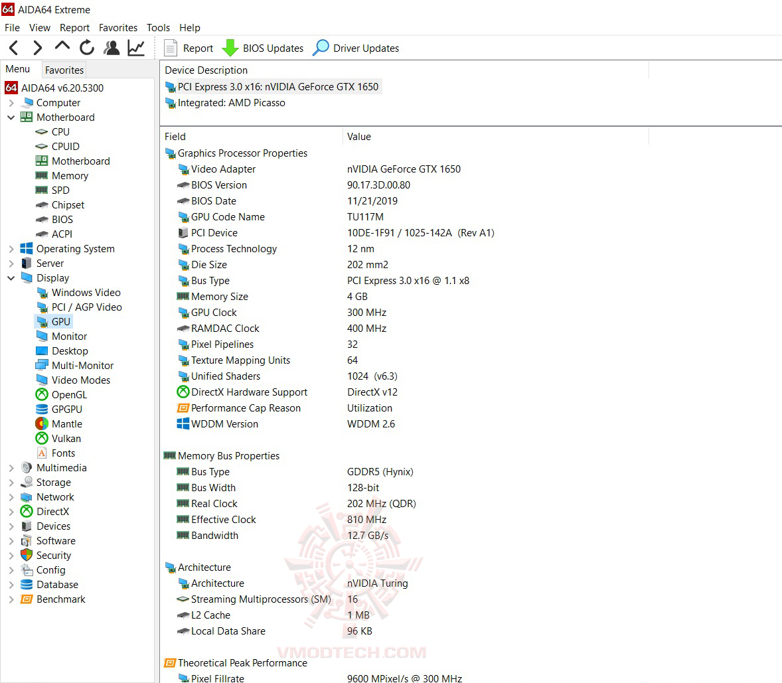Switch to the Menu tab
The width and height of the screenshot is (782, 683).
tap(18, 69)
